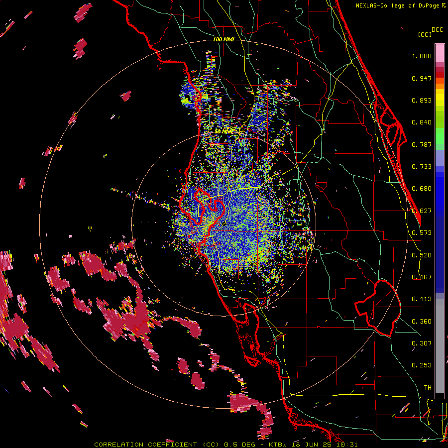Select the 0.787 scale value
The width and height of the screenshot is (448, 448).
[x=422, y=144]
